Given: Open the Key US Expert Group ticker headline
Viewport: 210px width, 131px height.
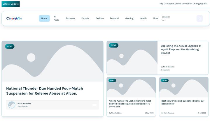Looking at the screenshot, I should (x=183, y=4).
